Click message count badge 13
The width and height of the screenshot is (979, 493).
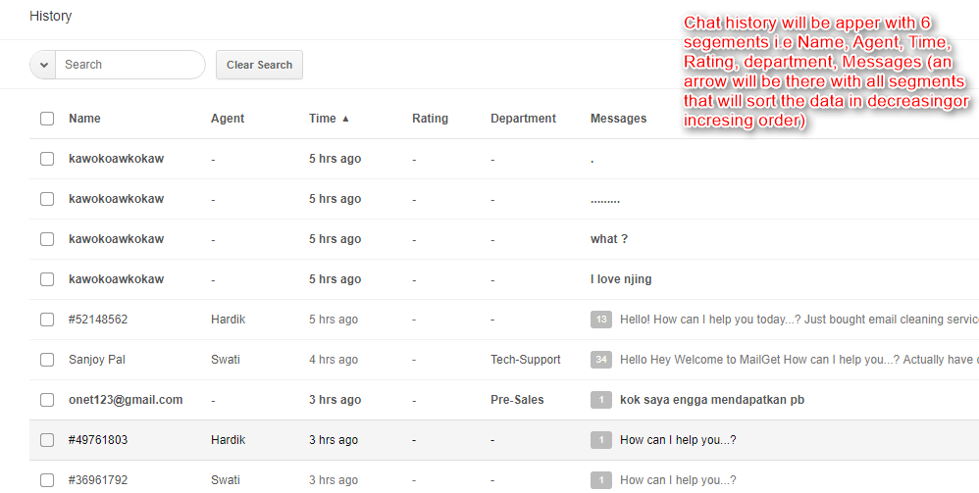click(x=601, y=320)
